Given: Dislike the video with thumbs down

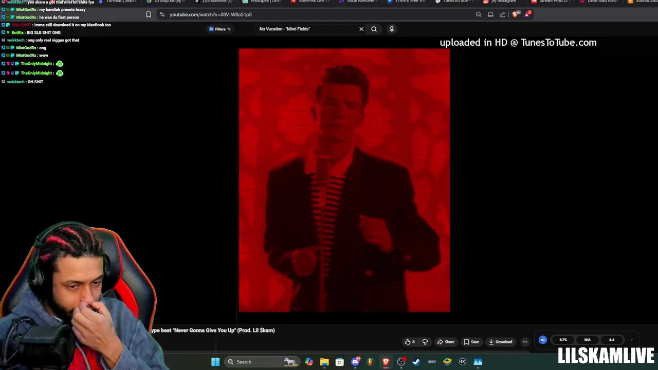Looking at the screenshot, I should [425, 342].
